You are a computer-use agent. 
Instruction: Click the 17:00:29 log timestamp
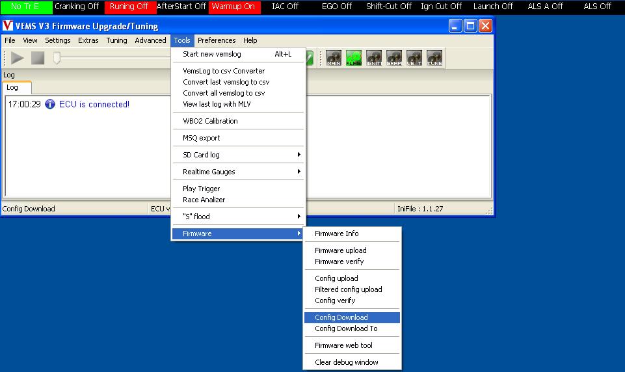click(x=24, y=105)
